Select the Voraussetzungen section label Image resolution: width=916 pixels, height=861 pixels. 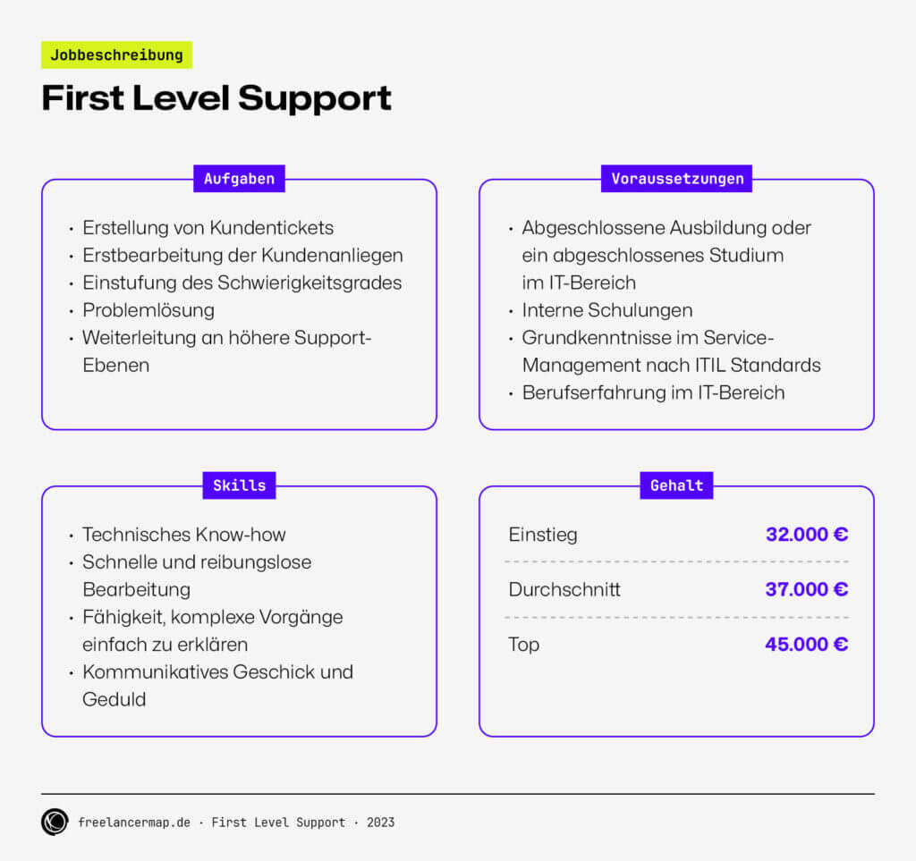tap(677, 179)
